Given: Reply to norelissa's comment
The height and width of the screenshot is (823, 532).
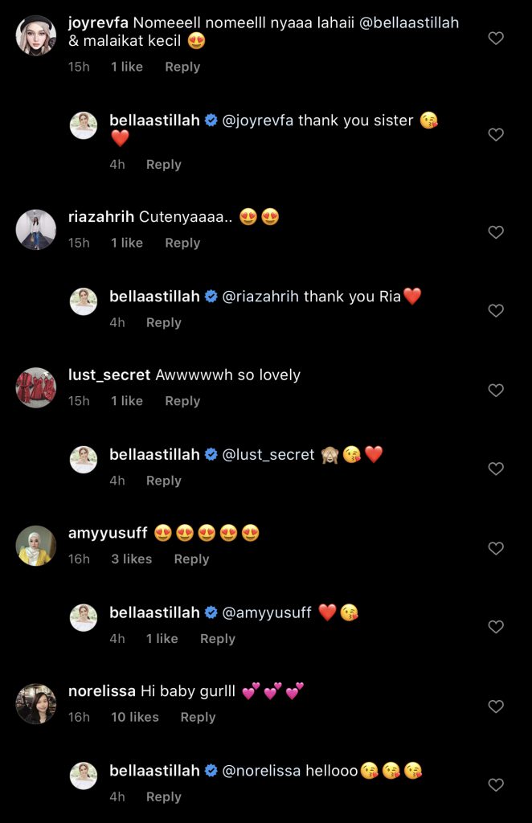Looking at the screenshot, I should (198, 717).
